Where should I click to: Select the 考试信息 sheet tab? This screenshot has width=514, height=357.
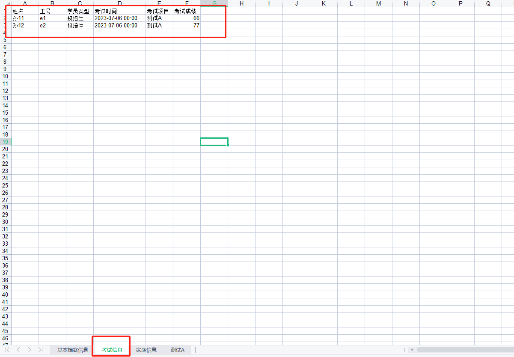112,350
